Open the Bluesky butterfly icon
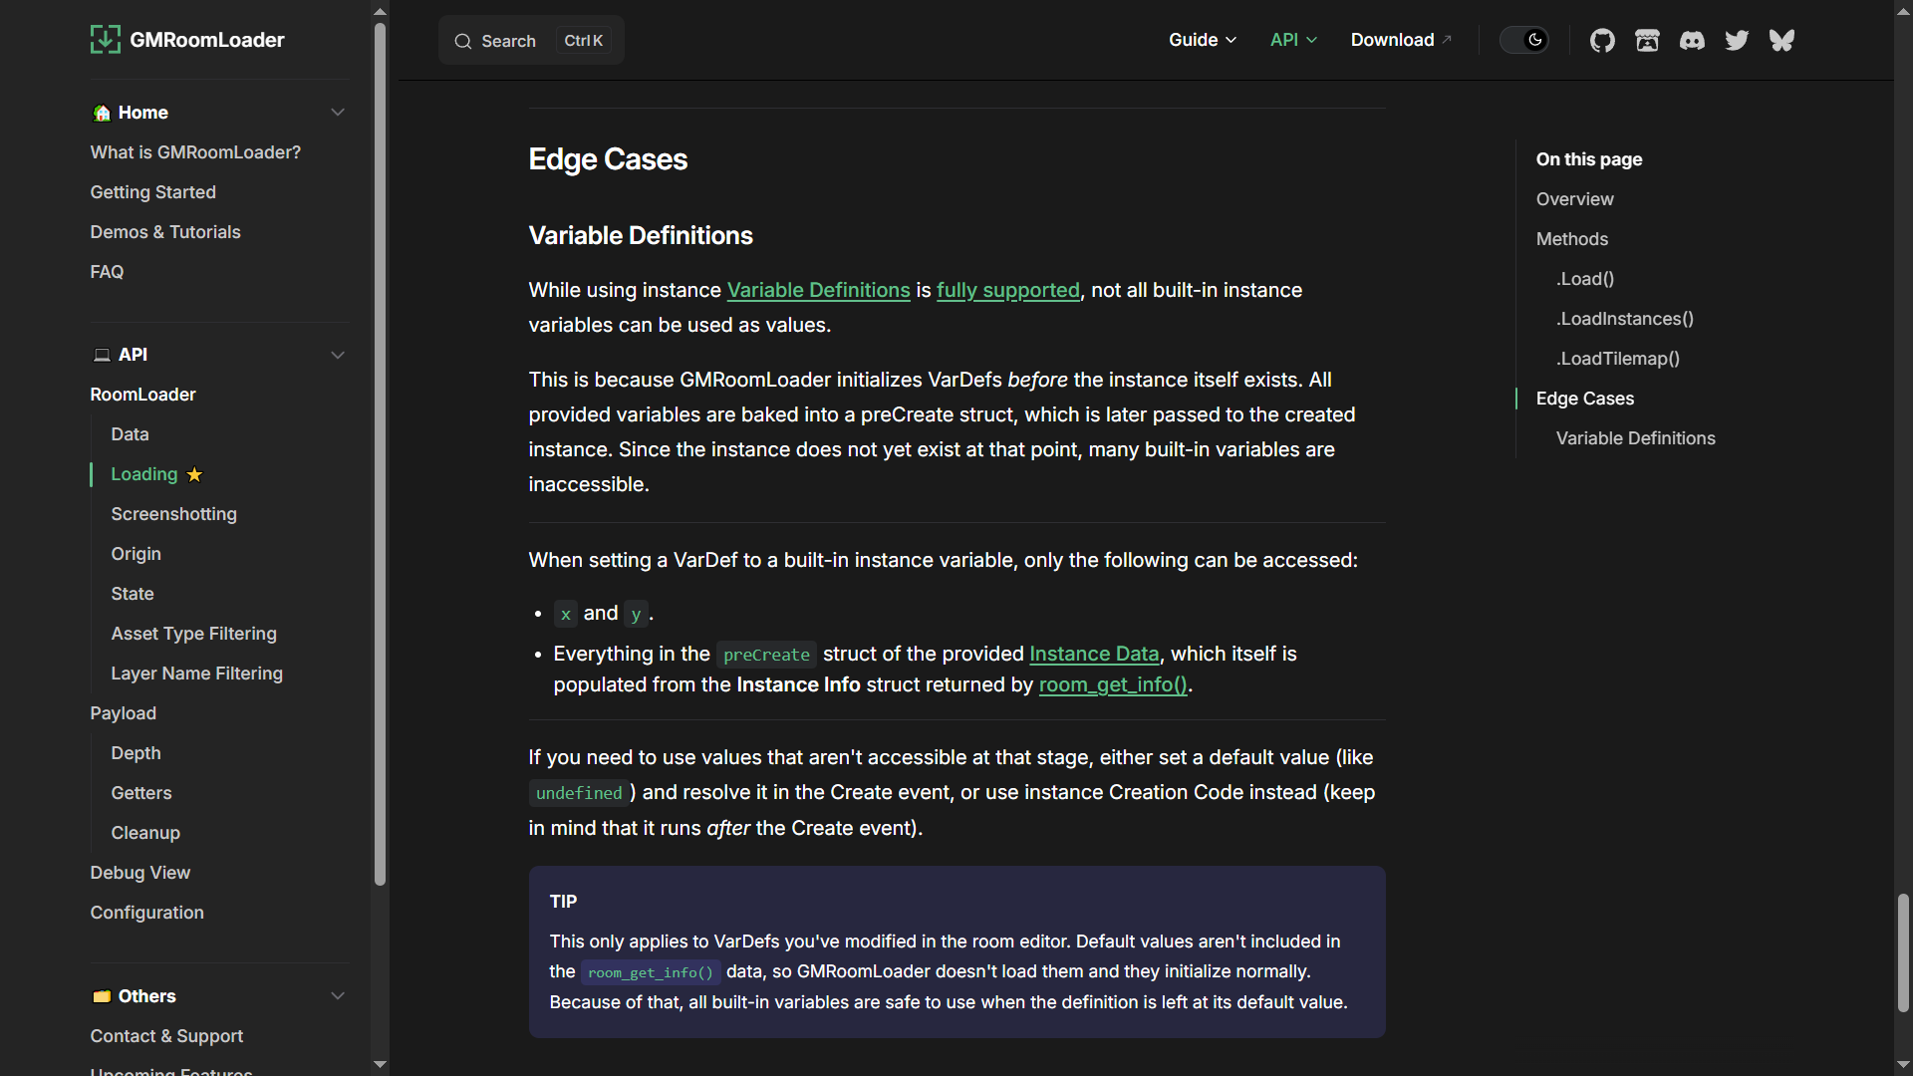 point(1781,40)
